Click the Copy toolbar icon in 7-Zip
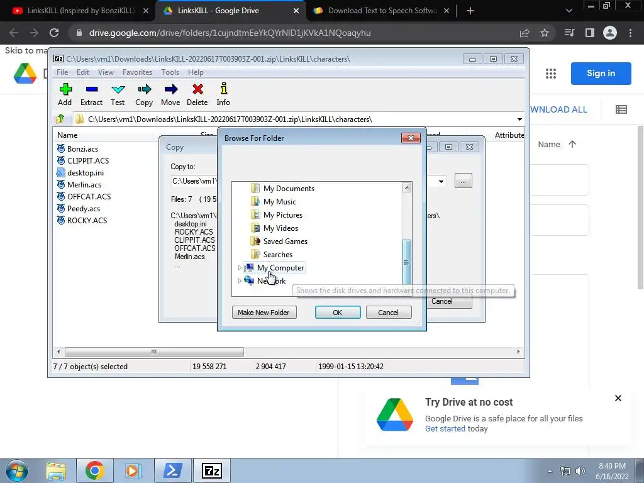644x483 pixels. pos(144,89)
